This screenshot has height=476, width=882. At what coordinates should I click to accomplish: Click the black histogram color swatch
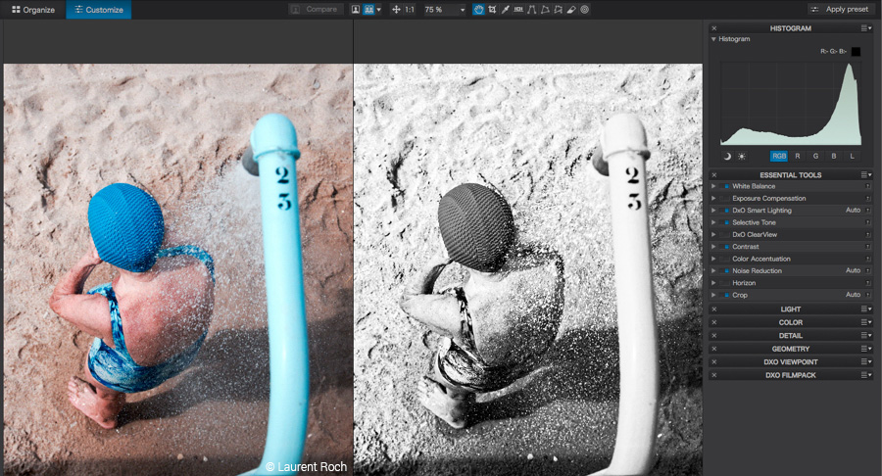[x=856, y=52]
